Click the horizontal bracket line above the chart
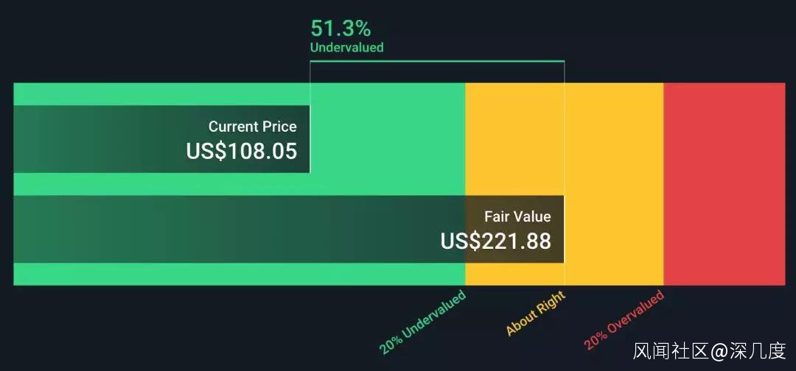Viewport: 796px width, 371px height. tap(436, 61)
